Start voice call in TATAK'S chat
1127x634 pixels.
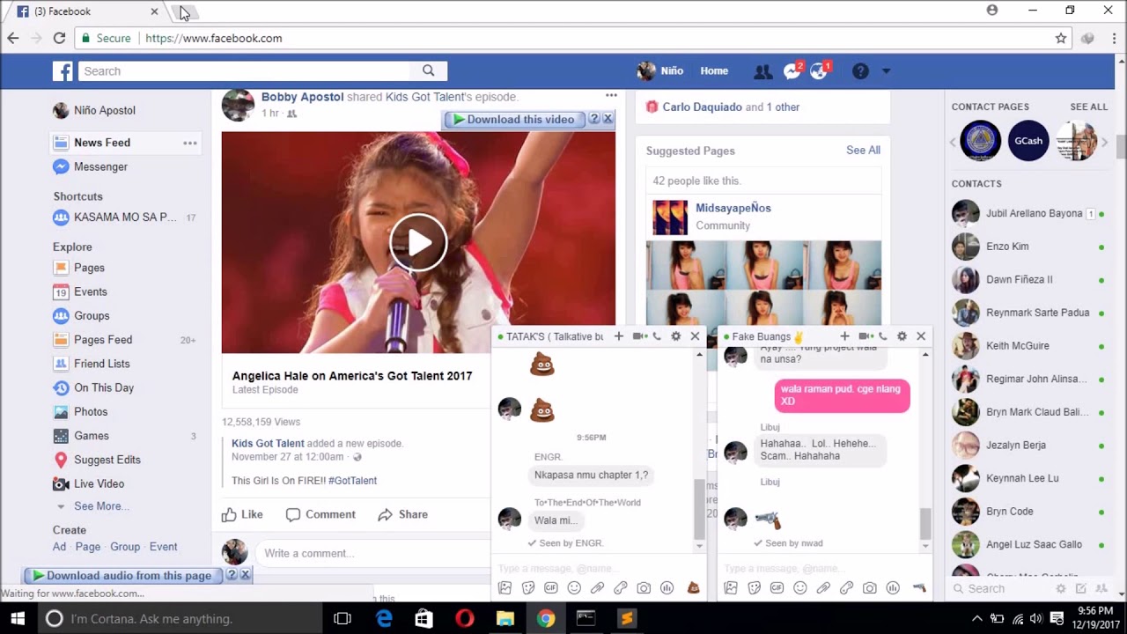coord(657,336)
